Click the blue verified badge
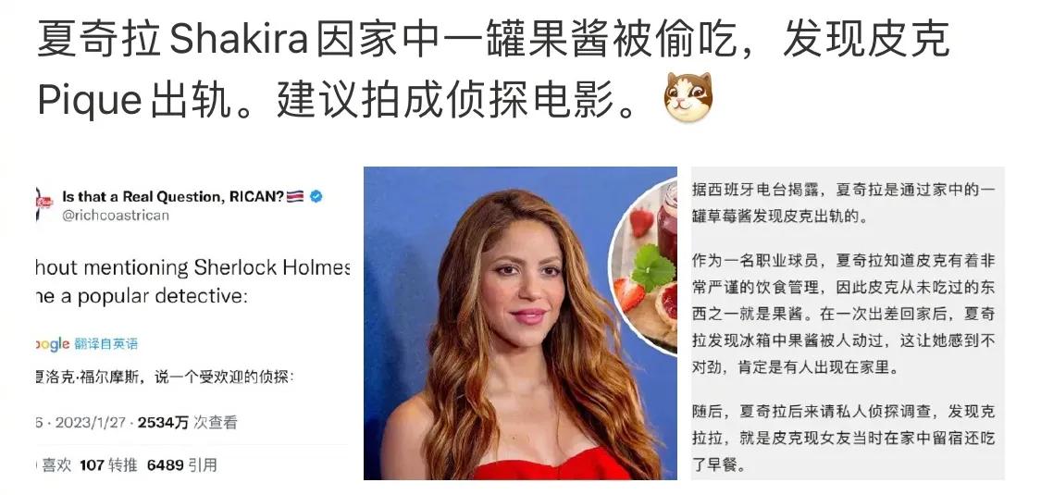Image resolution: width=1041 pixels, height=495 pixels. tap(316, 196)
